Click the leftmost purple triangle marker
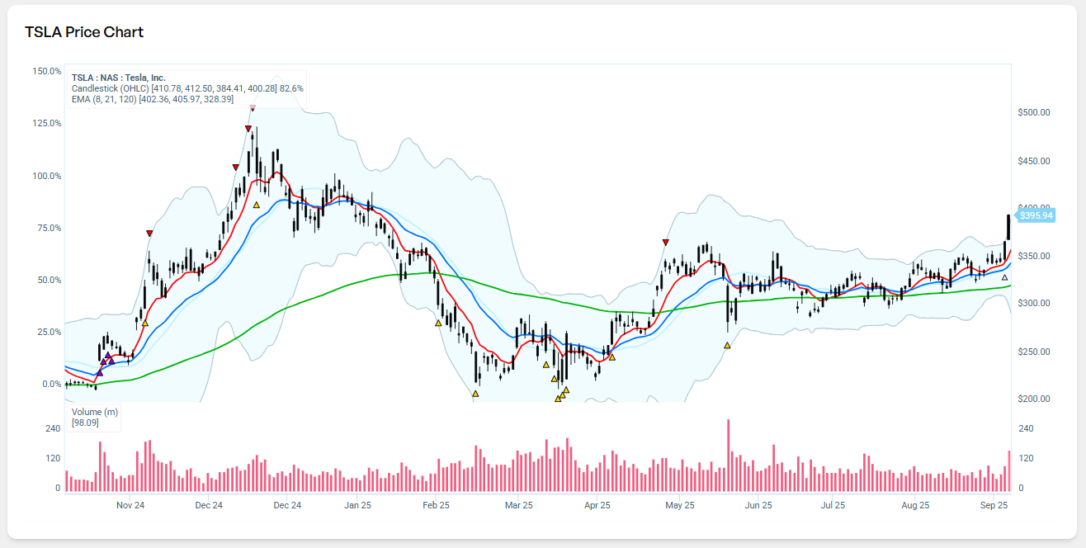Viewport: 1086px width, 548px height. (x=100, y=373)
